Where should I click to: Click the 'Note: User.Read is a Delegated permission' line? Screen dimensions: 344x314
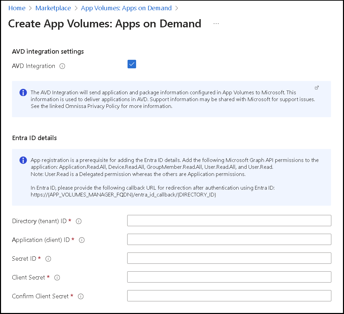click(x=138, y=174)
